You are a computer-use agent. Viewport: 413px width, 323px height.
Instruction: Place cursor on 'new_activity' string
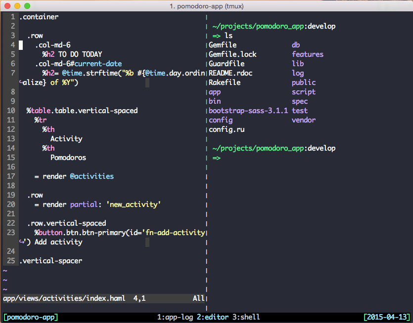(133, 204)
